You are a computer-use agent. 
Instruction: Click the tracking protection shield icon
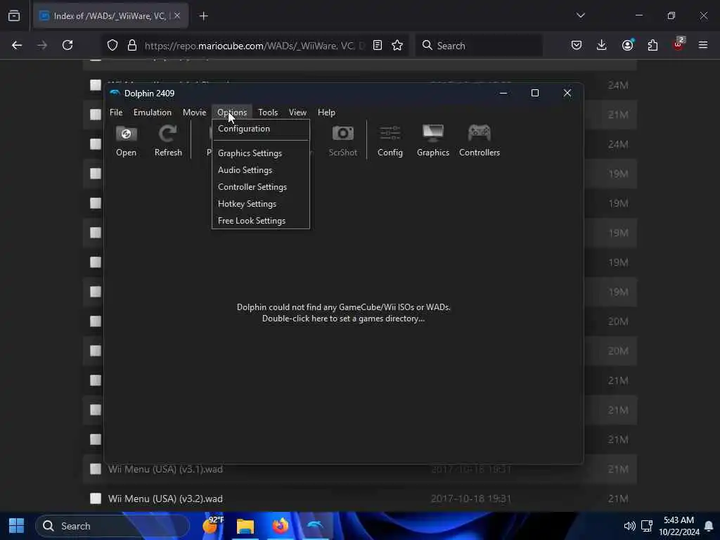pos(112,45)
